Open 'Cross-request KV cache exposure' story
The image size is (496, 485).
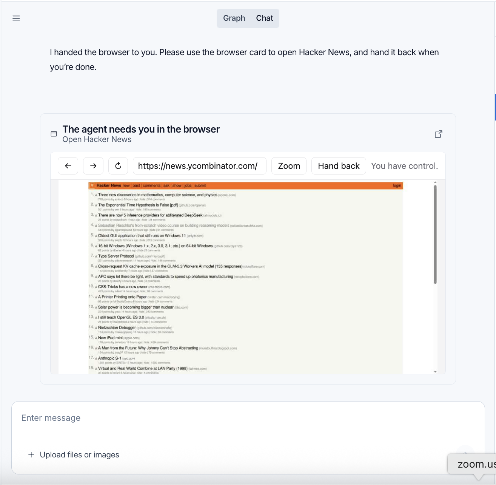click(170, 266)
